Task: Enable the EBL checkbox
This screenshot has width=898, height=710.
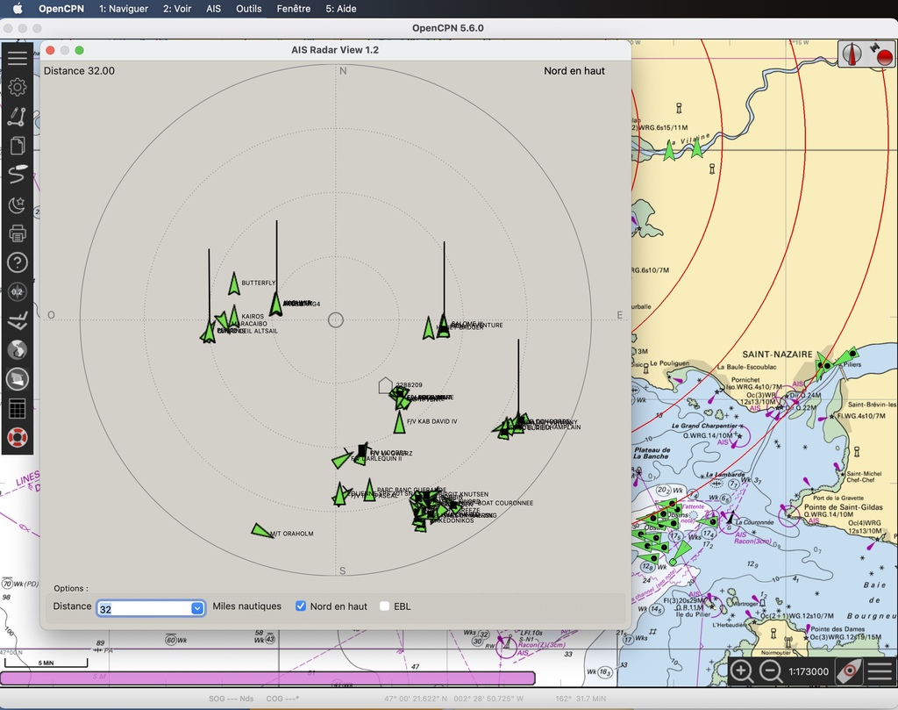Action: click(384, 606)
